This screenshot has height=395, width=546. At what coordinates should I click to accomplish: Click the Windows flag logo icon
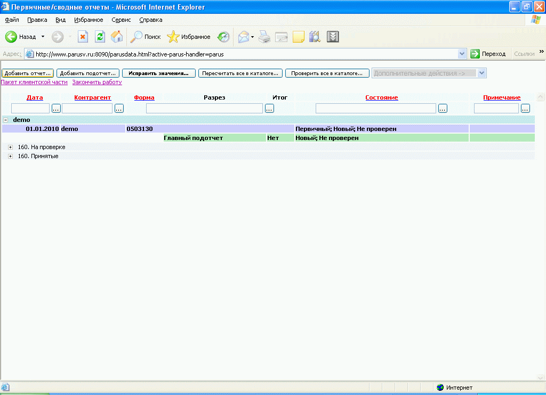click(536, 20)
